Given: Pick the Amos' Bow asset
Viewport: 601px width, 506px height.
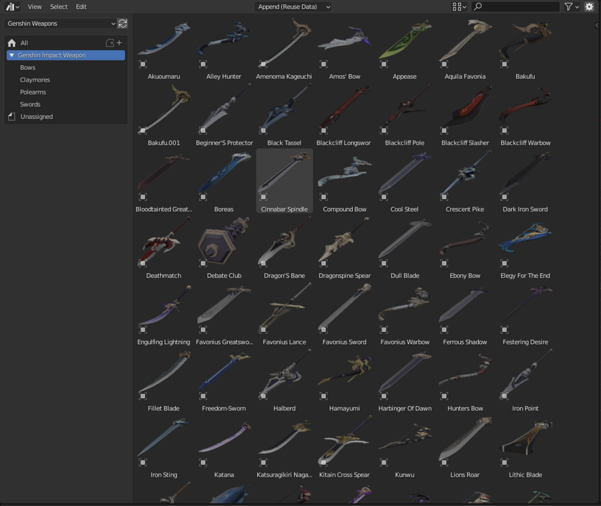Looking at the screenshot, I should click(x=344, y=49).
